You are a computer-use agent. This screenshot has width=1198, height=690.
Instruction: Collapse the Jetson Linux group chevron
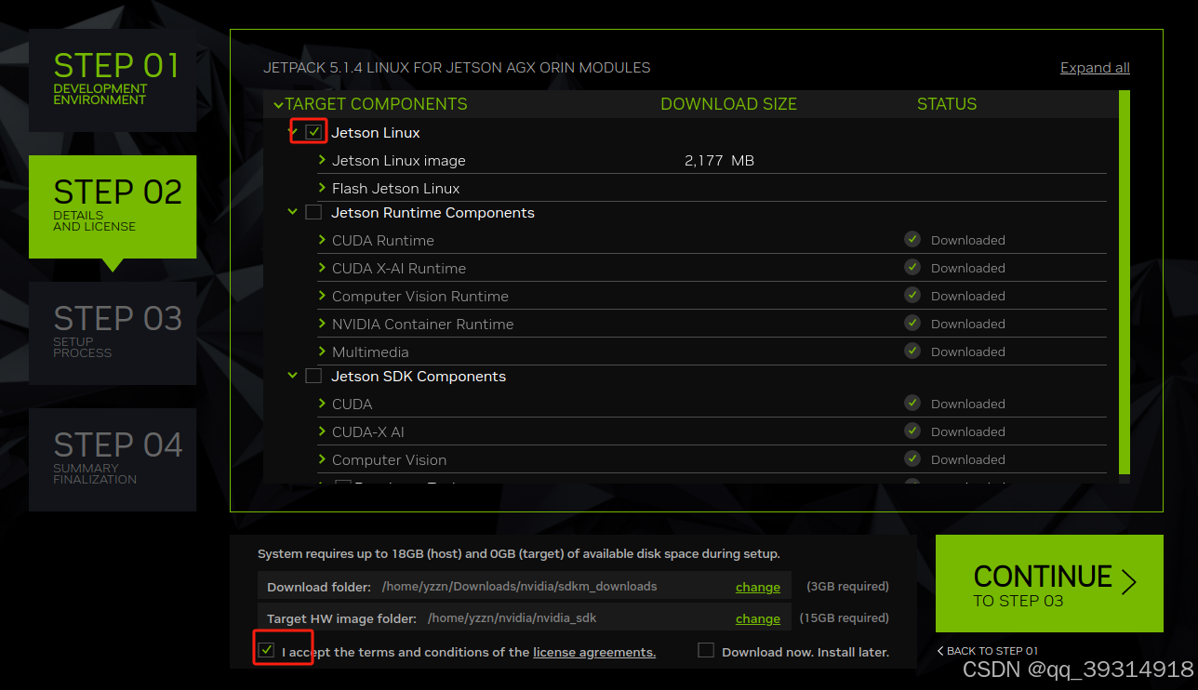tap(293, 132)
